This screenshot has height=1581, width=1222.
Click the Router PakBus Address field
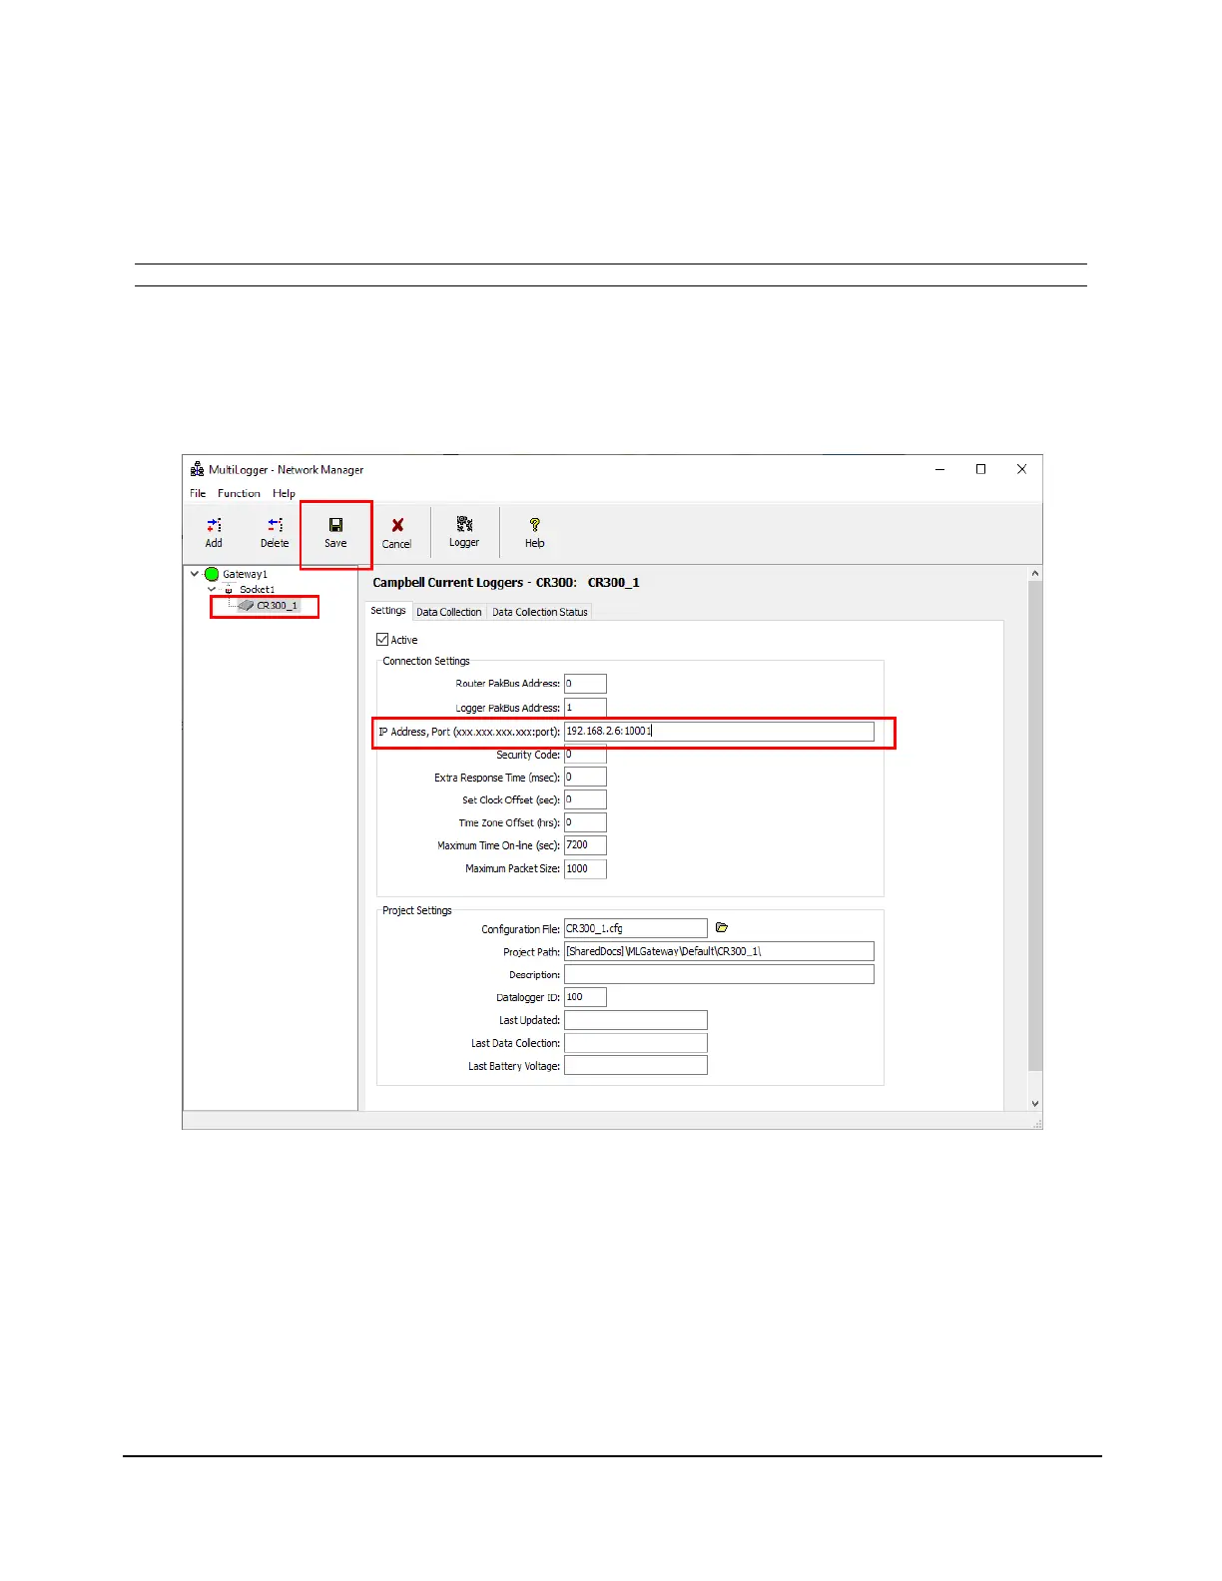click(x=585, y=684)
